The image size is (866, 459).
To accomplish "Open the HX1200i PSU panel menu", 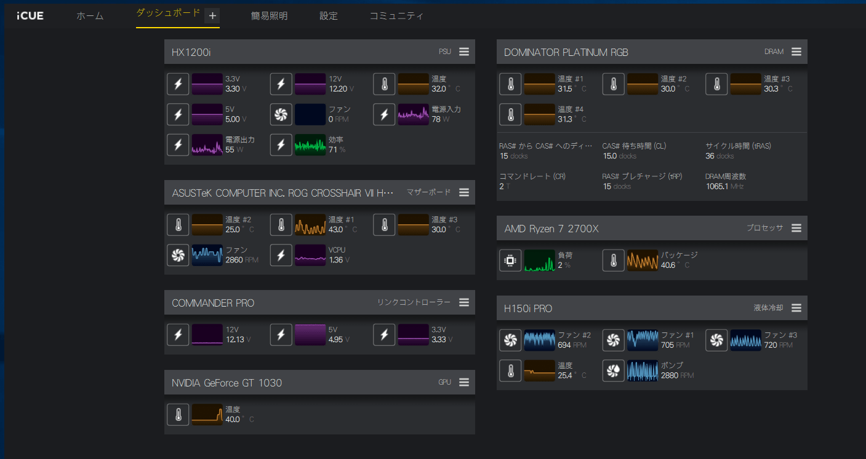I will (x=464, y=52).
